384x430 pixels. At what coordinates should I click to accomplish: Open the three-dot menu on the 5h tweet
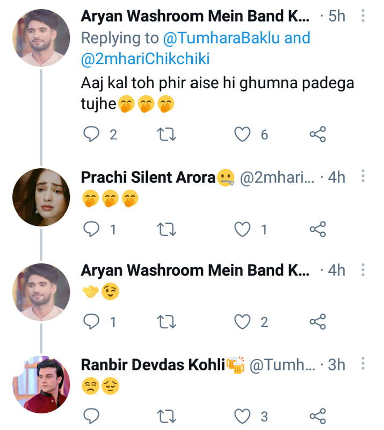[x=363, y=16]
